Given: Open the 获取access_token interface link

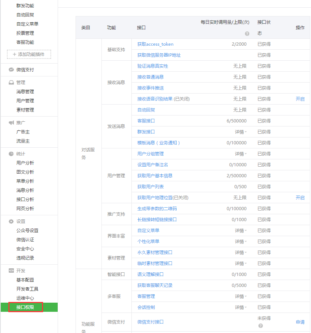Looking at the screenshot, I should pos(155,44).
